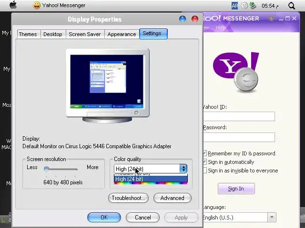305x228 pixels.
Task: Open Advanced display settings
Action: coord(173,198)
